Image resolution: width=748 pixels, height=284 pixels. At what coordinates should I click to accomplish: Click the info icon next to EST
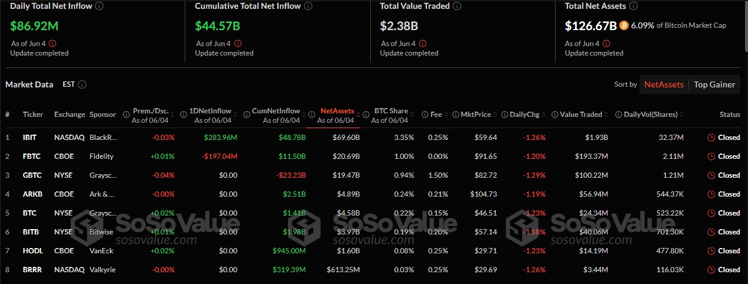point(82,84)
